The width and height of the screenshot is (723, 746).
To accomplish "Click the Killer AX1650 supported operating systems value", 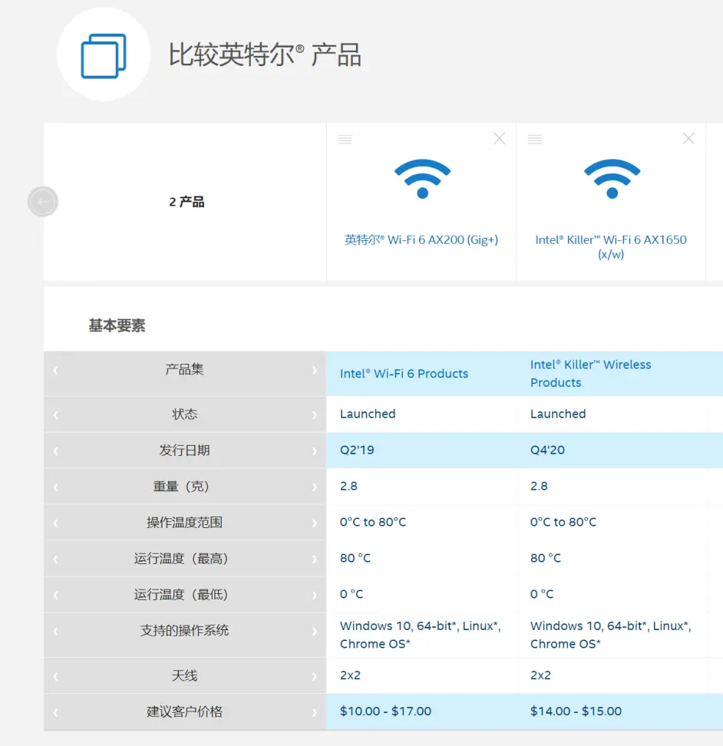I will click(x=611, y=635).
